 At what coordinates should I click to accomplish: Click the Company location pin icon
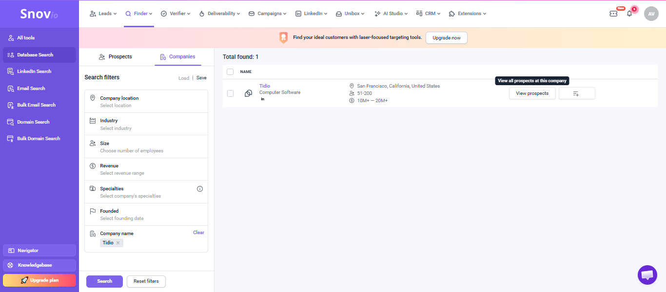[93, 98]
